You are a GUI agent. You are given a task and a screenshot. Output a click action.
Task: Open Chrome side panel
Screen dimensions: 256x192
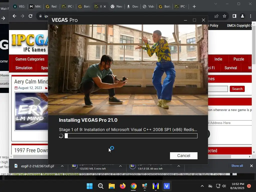tap(234, 16)
